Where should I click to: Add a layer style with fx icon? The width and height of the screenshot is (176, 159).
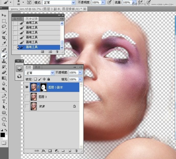coord(44,151)
